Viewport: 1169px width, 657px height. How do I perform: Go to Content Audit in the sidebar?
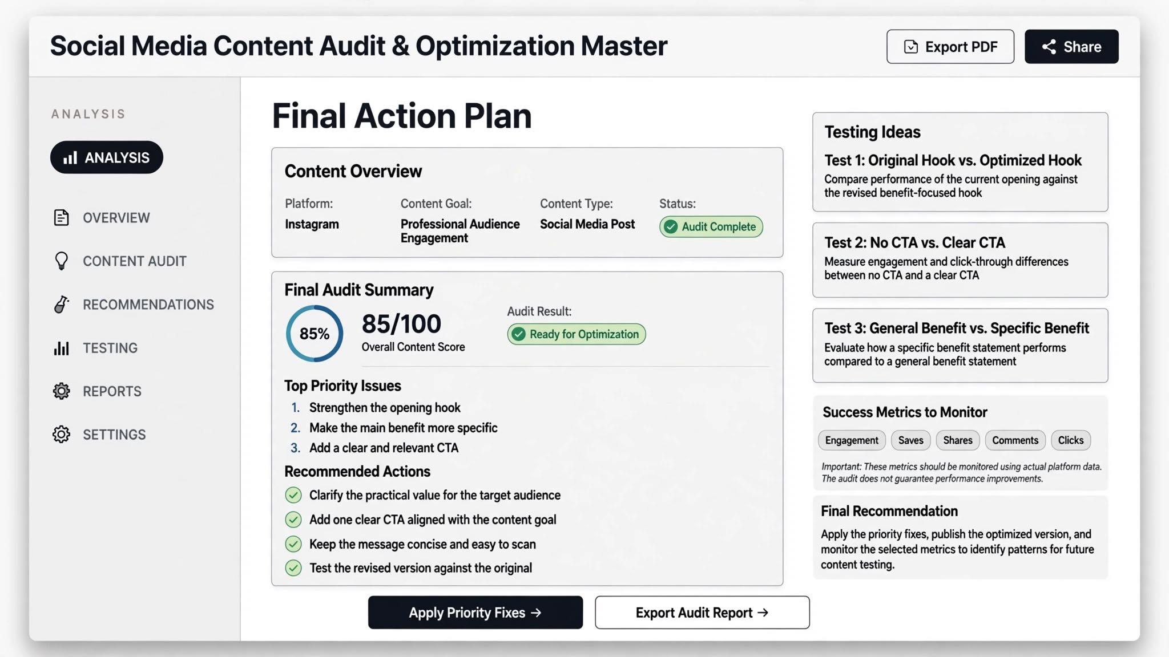click(x=120, y=261)
